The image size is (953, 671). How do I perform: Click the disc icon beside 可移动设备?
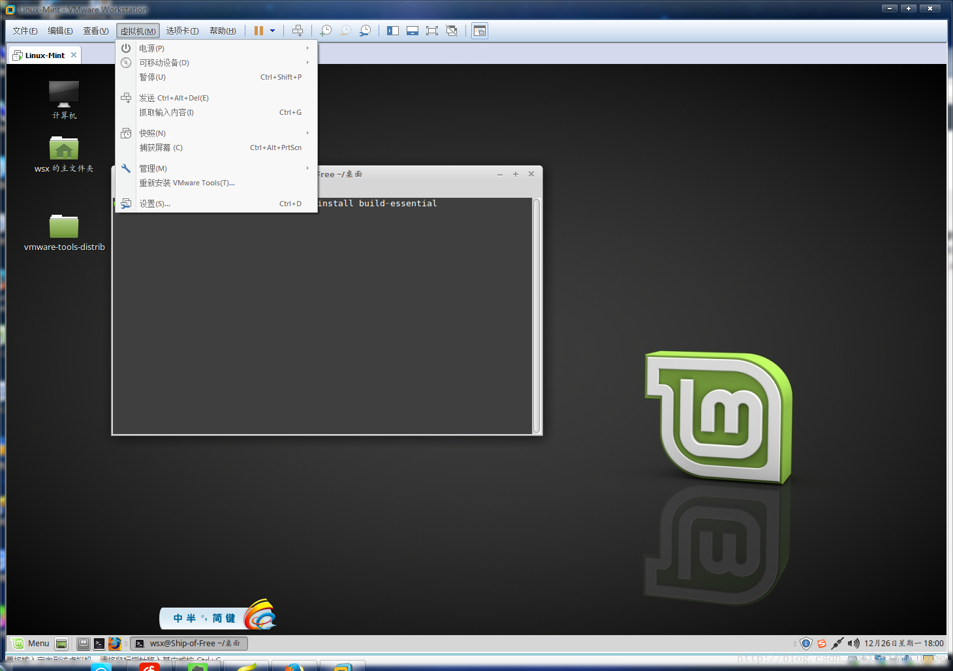coord(126,63)
